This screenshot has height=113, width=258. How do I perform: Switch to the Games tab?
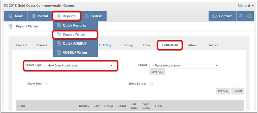[x=42, y=45]
